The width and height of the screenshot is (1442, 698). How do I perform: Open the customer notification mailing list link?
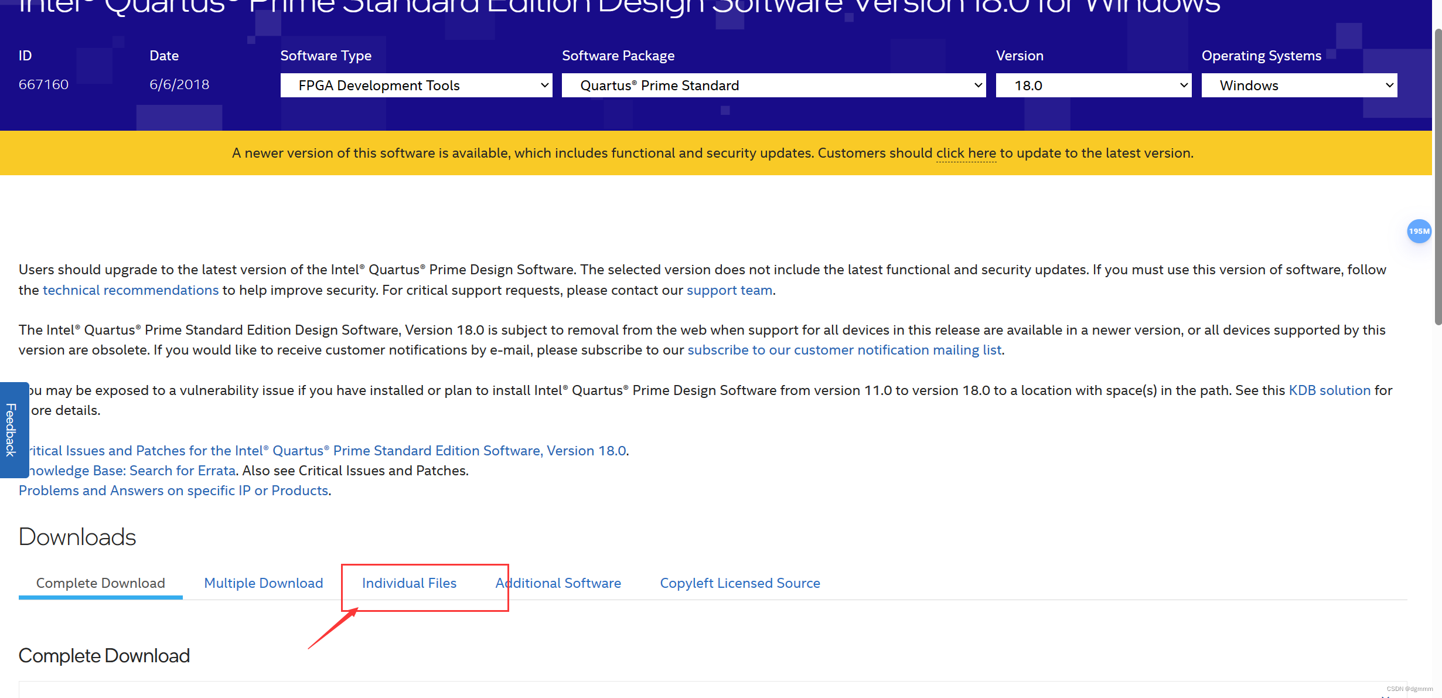[x=844, y=350]
